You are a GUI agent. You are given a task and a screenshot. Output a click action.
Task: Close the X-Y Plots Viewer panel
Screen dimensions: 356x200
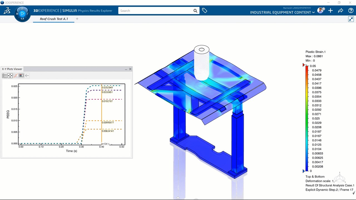(130, 69)
